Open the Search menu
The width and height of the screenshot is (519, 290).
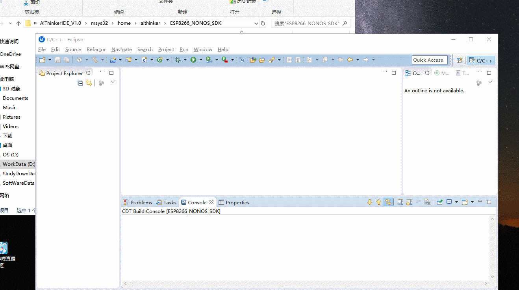click(x=145, y=49)
